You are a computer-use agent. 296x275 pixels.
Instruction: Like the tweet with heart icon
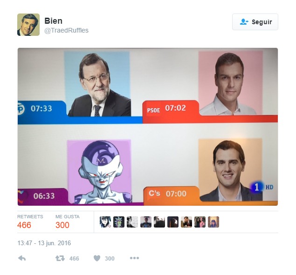pos(97,258)
